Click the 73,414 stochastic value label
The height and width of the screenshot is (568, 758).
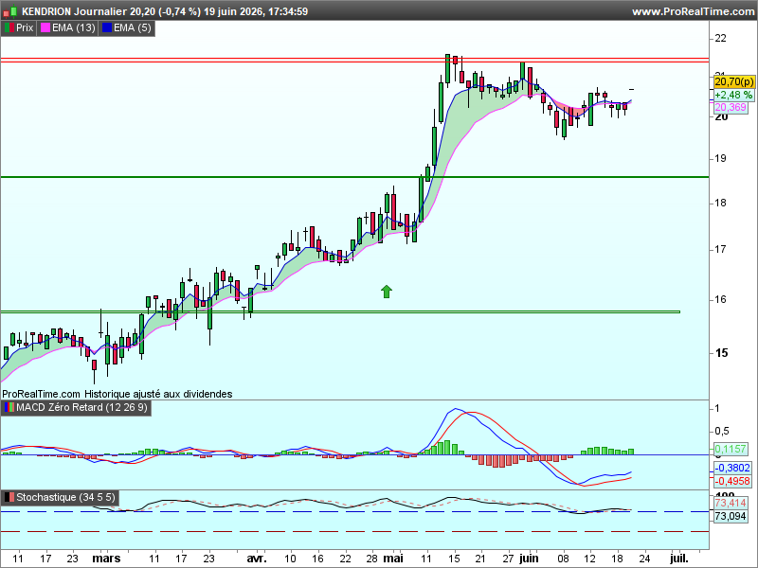pyautogui.click(x=731, y=504)
